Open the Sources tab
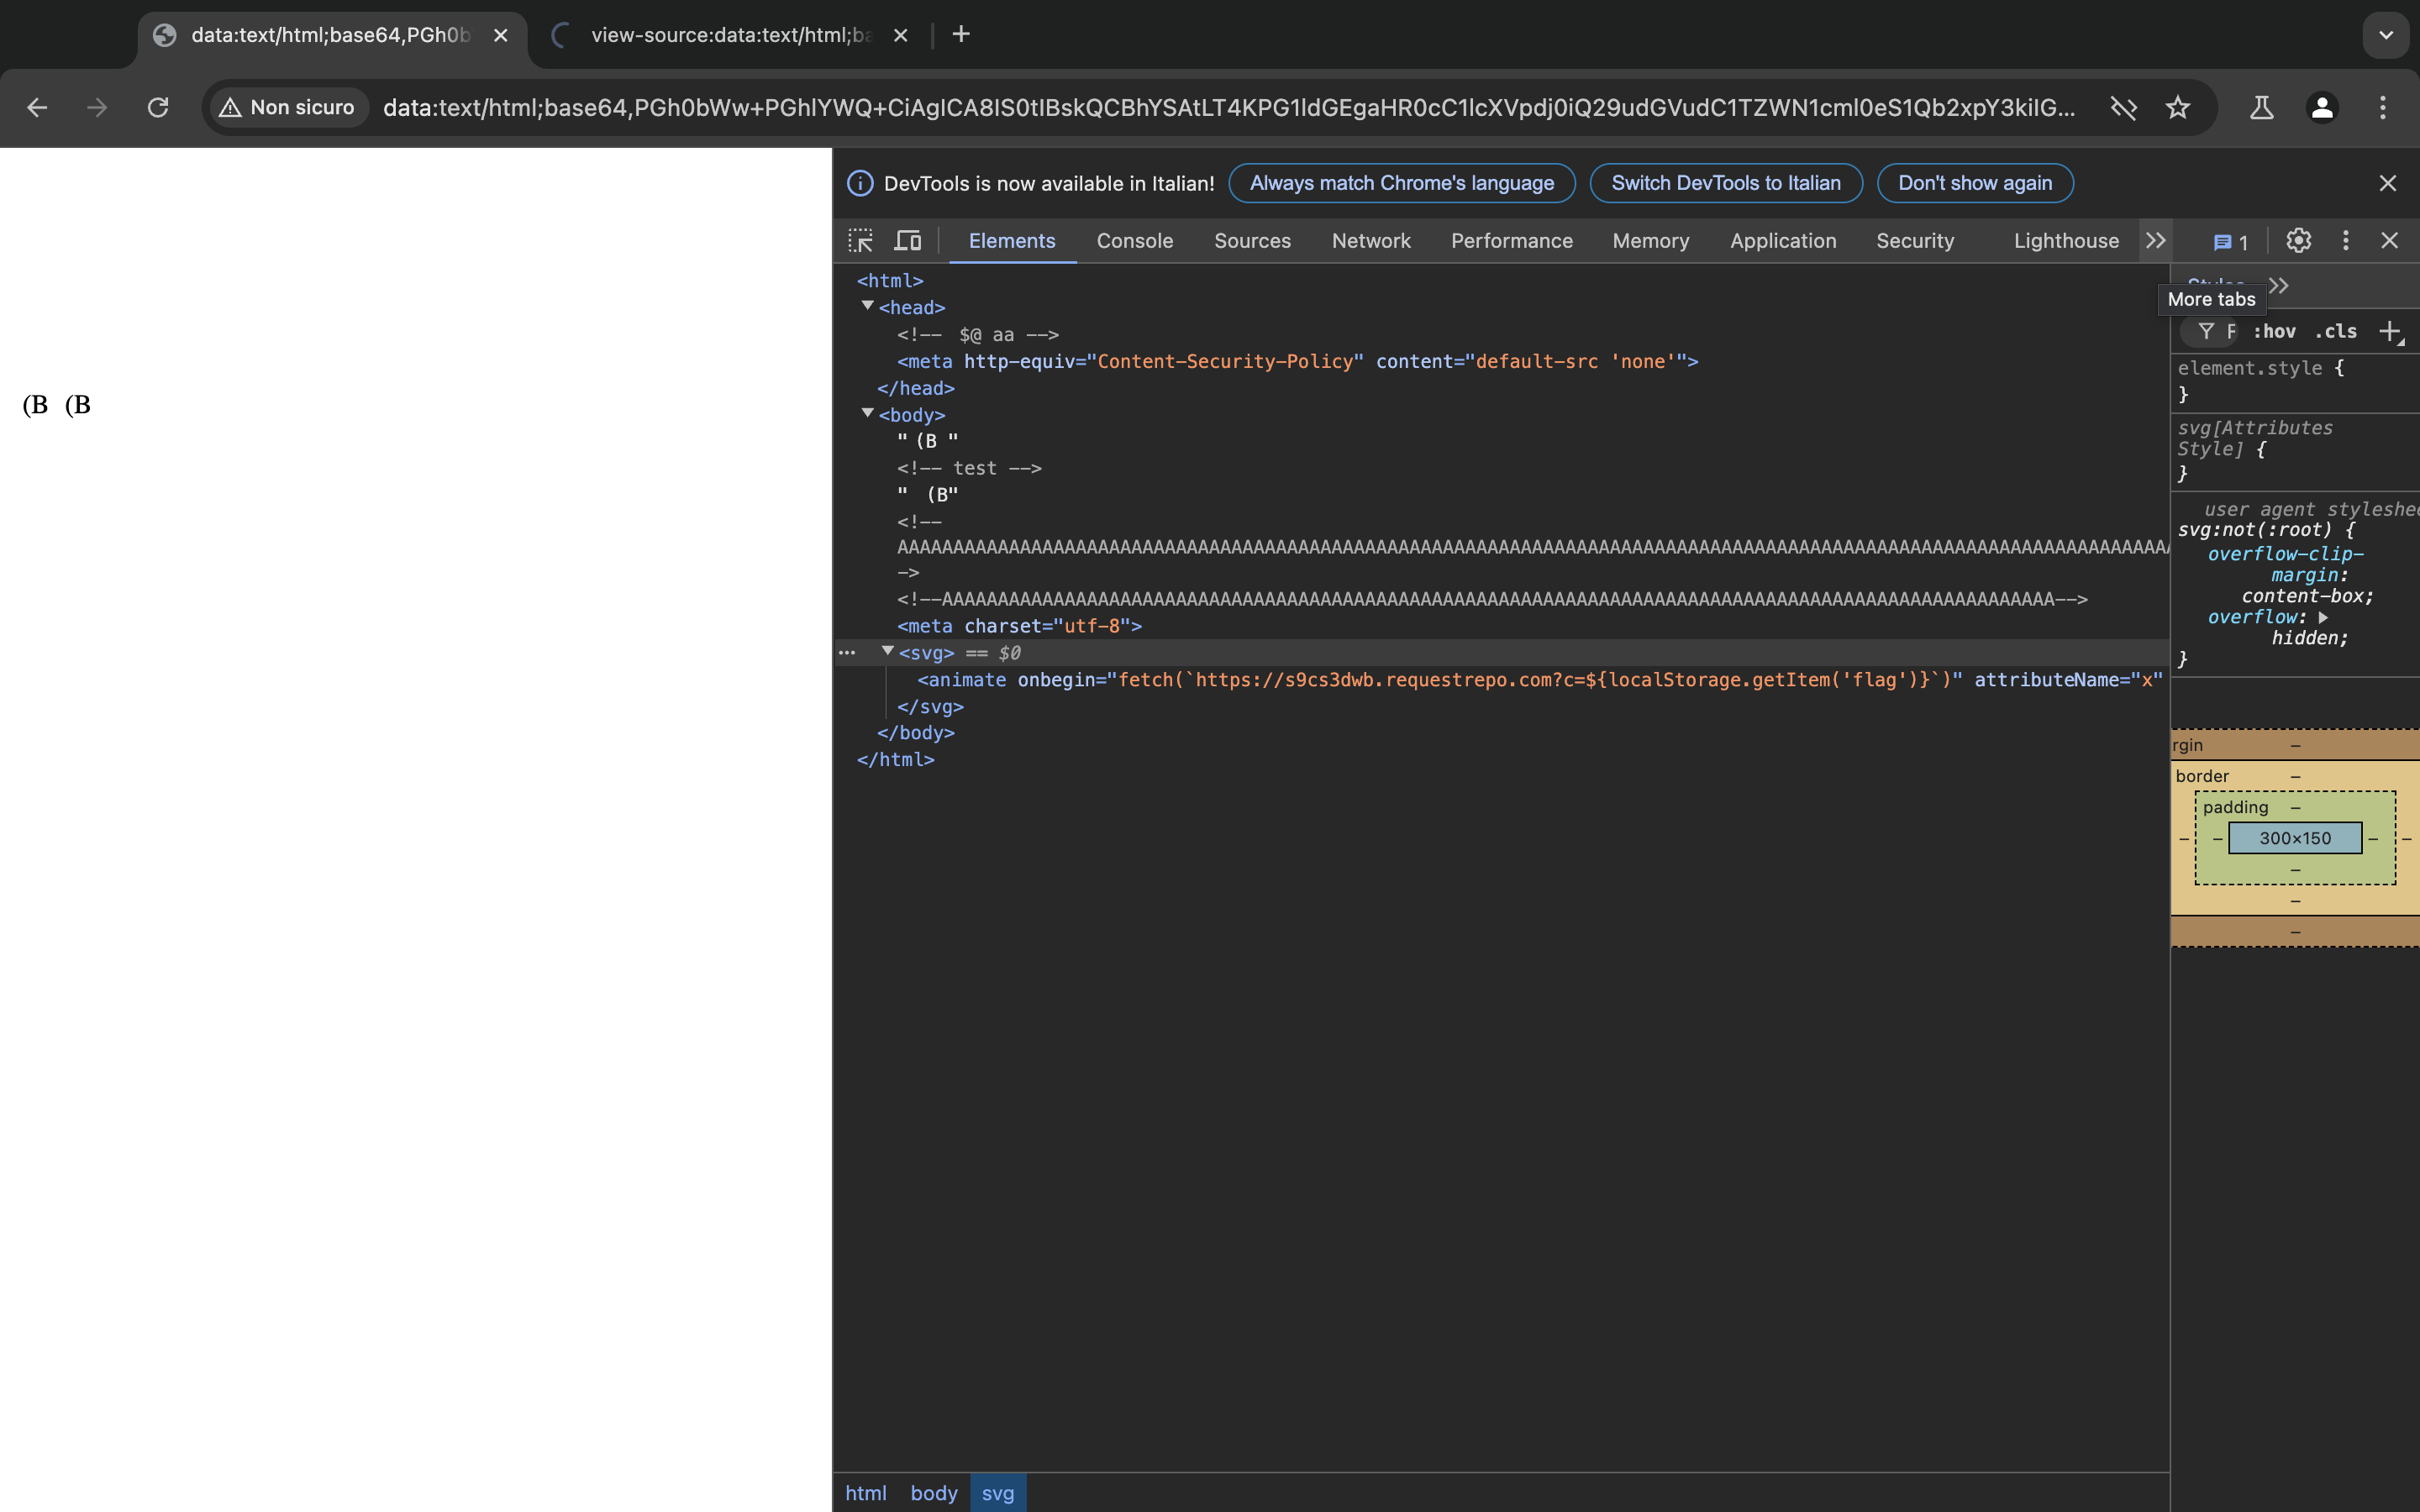Viewport: 2420px width, 1512px height. tap(1252, 241)
